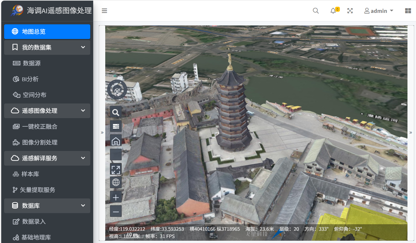Reset map to home view

[x=116, y=141]
